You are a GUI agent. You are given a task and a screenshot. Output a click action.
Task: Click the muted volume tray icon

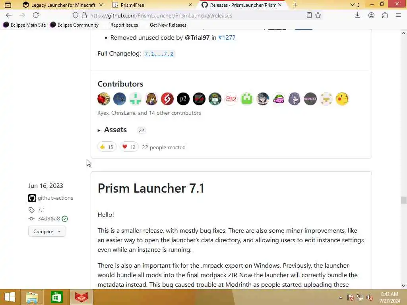[369, 297]
